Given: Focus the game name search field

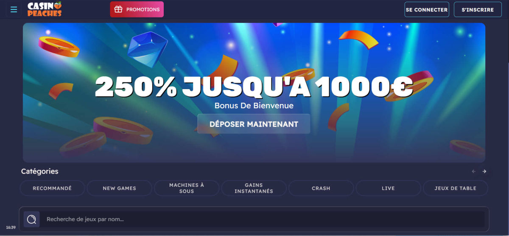Looking at the screenshot, I should [263, 219].
